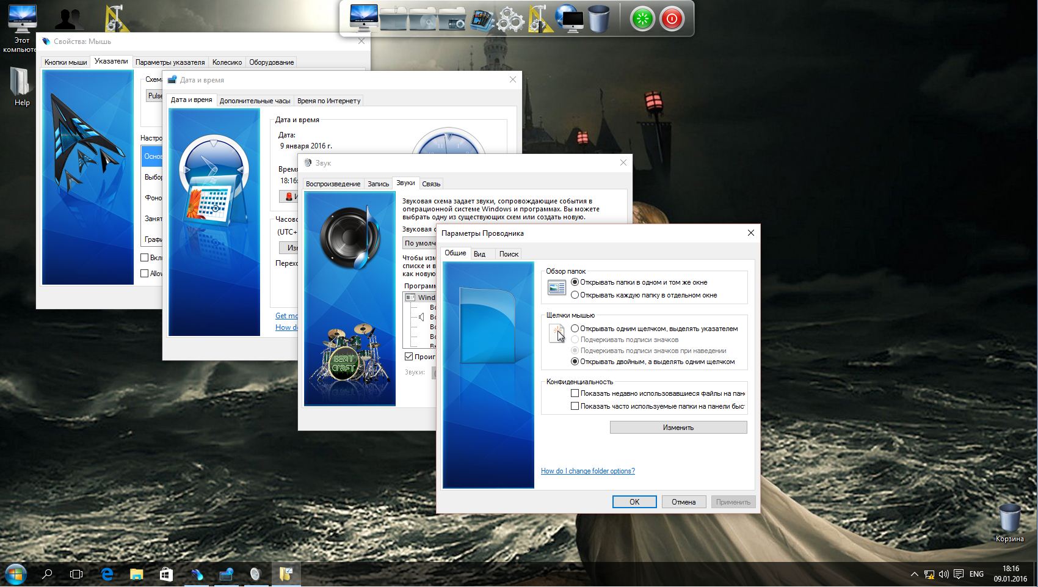Open the ENG input language selector

tap(976, 574)
